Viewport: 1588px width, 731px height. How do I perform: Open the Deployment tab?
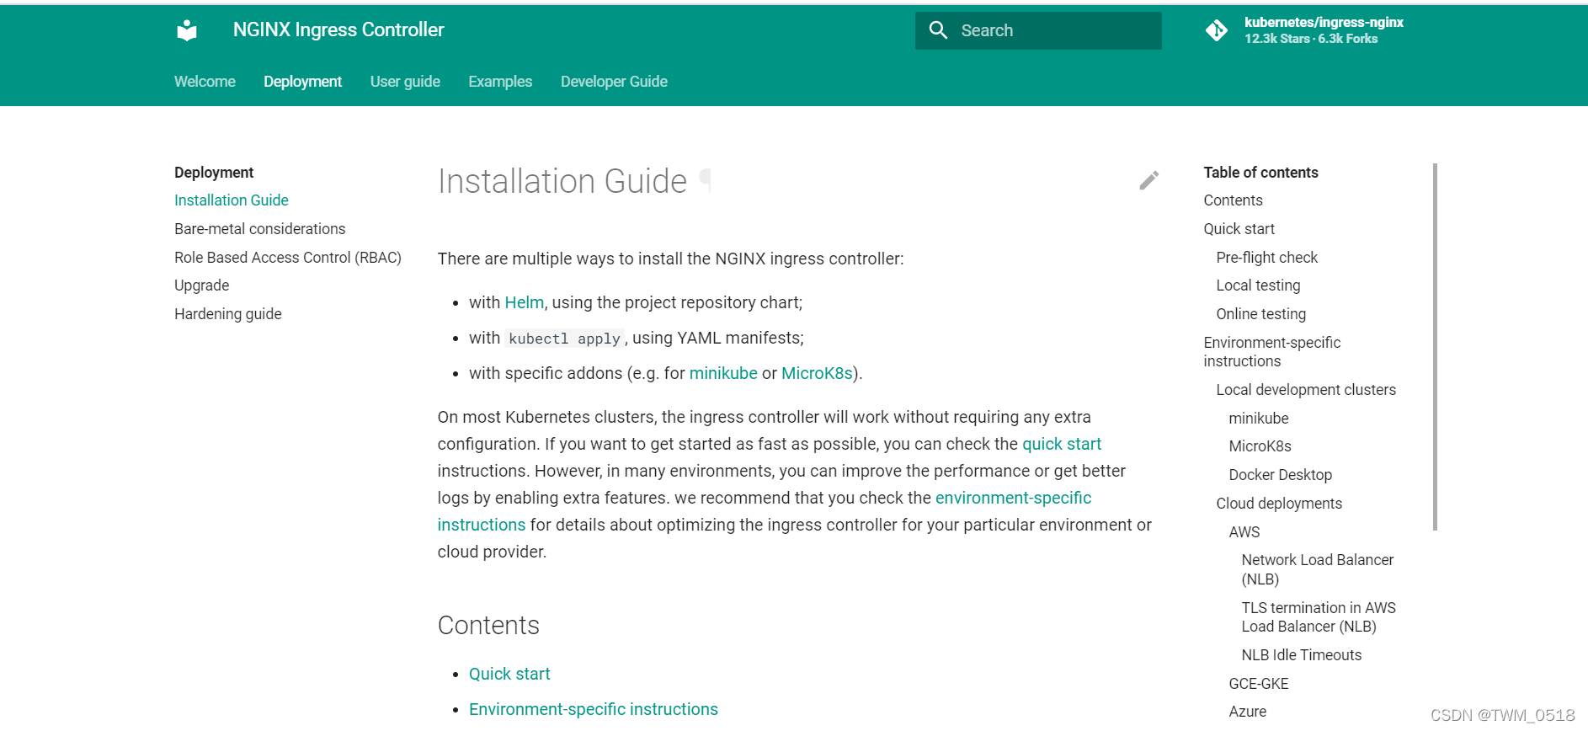[302, 82]
